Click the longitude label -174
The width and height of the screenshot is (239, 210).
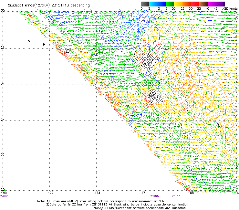click(96, 193)
